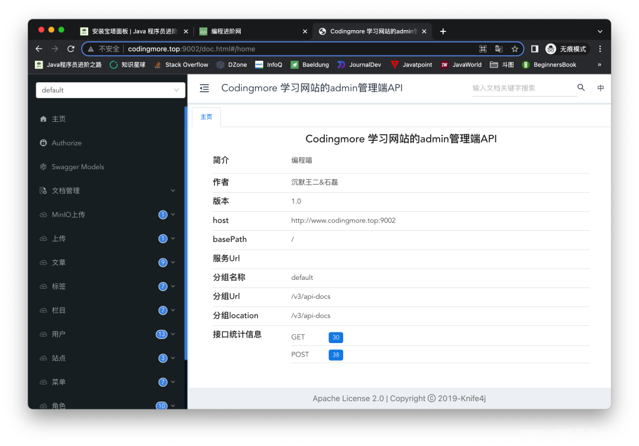
Task: Go forward with the browser forward arrow
Action: tap(54, 49)
